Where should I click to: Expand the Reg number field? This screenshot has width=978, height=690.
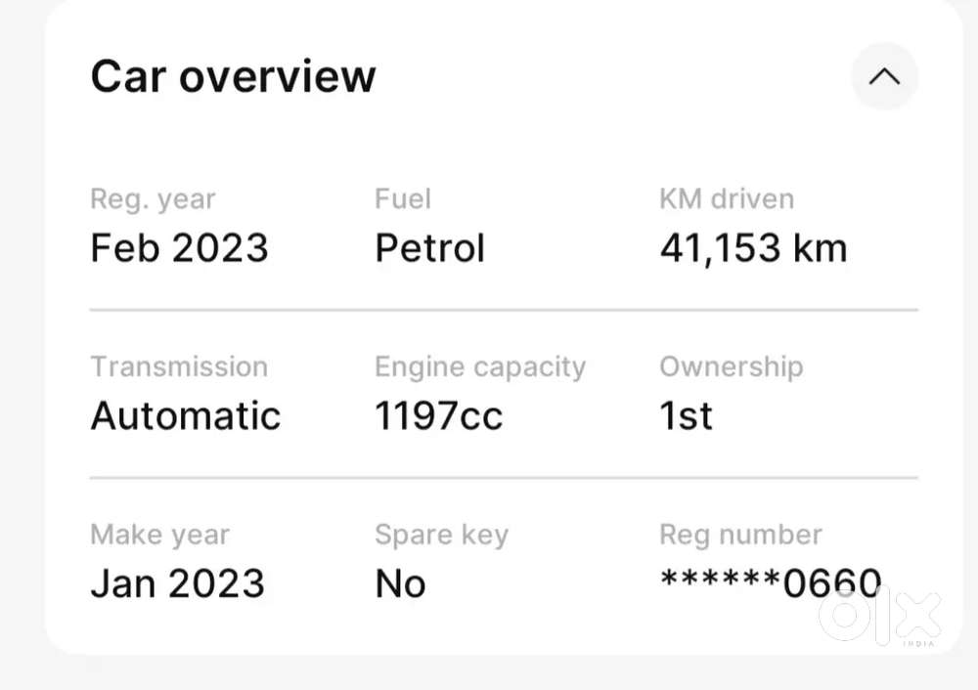point(740,535)
